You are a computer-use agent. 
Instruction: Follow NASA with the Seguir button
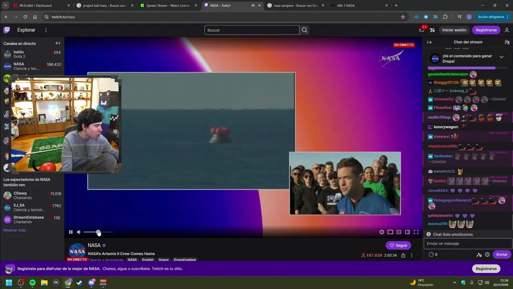click(x=398, y=245)
